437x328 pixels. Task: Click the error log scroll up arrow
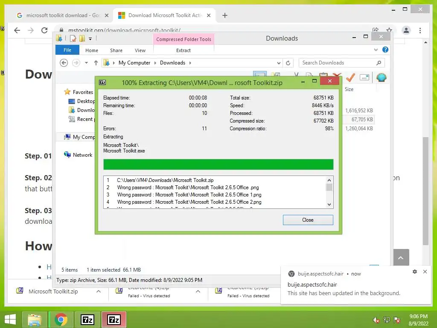click(x=329, y=180)
